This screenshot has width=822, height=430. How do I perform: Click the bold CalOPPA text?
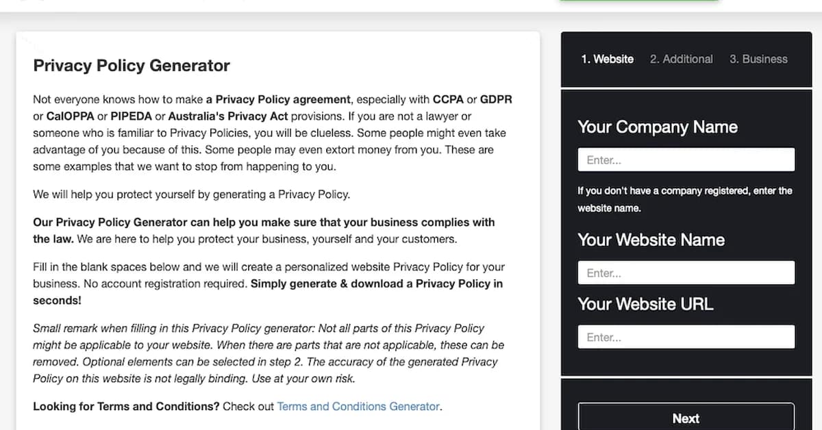tap(71, 116)
